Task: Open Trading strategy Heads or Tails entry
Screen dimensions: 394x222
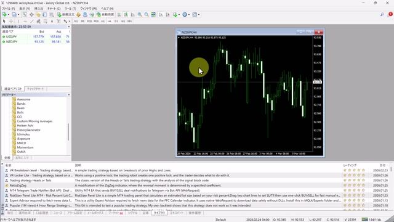Action: [30, 181]
